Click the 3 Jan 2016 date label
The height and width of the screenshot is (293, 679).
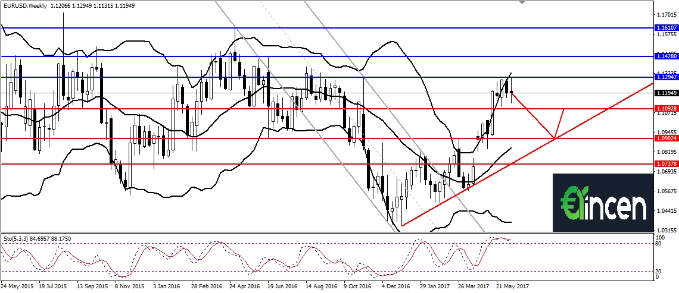[166, 286]
